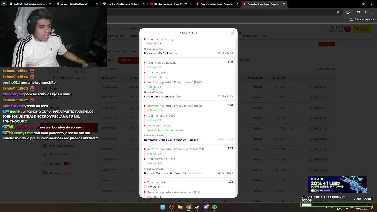Open the tab search dropdown arrow
Image resolution: width=377 pixels, height=212 pixels.
[4, 4]
